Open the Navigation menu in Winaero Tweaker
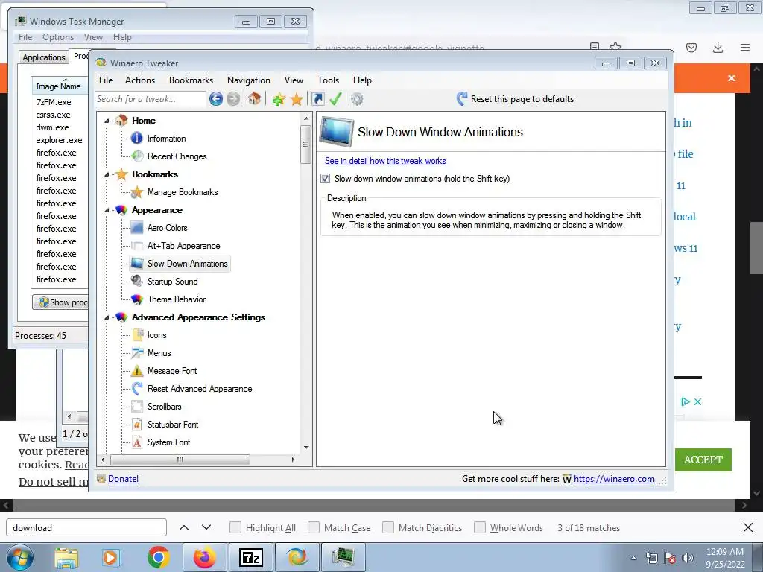The height and width of the screenshot is (572, 763). coord(249,80)
